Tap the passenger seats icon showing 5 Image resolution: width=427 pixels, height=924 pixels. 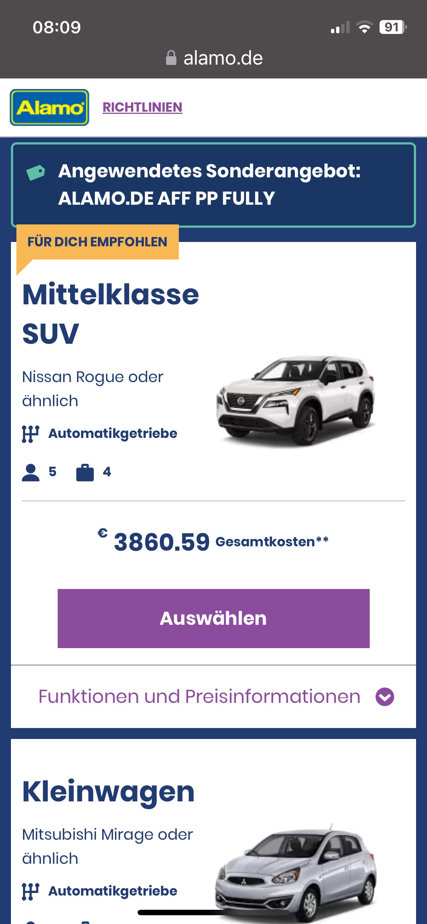pos(31,473)
